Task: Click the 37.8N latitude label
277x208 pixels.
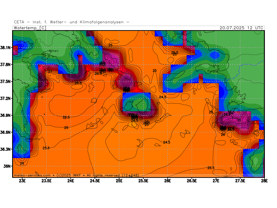Action: pyautogui.click(x=6, y=64)
